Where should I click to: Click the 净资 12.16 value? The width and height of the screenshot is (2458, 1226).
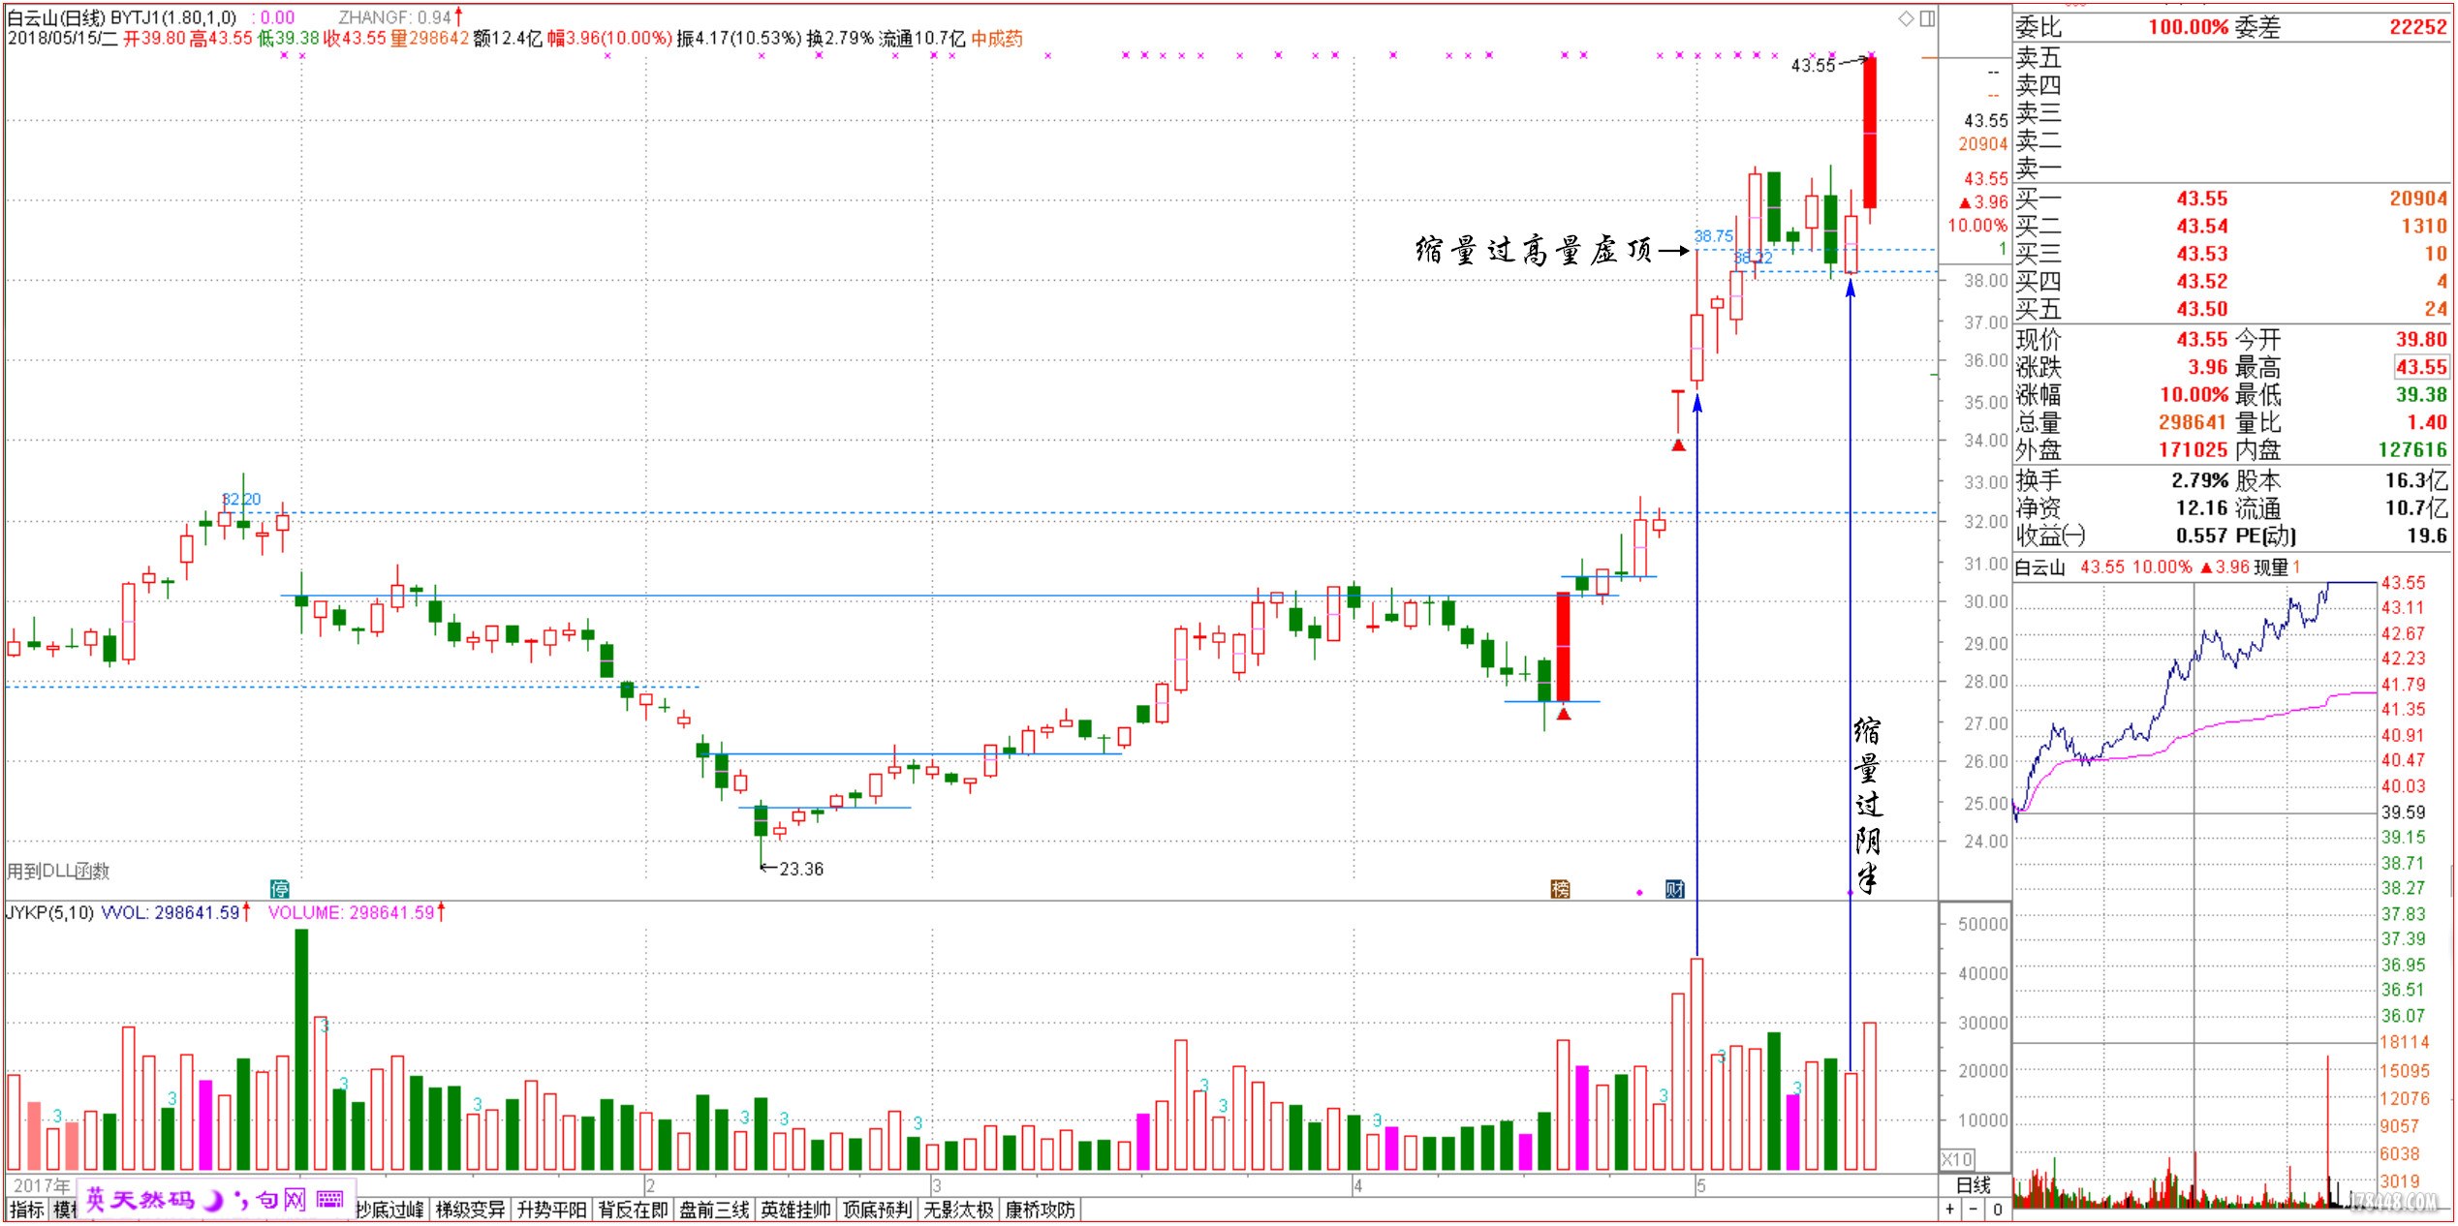pos(2202,507)
